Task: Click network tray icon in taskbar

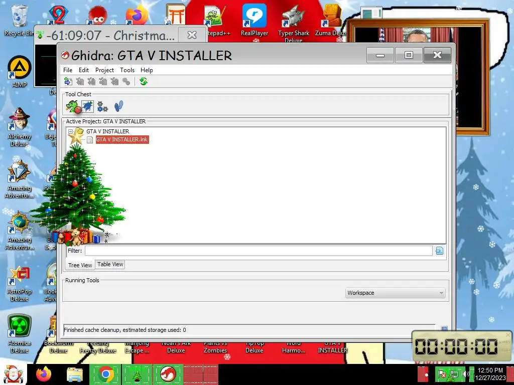Action: (454, 373)
